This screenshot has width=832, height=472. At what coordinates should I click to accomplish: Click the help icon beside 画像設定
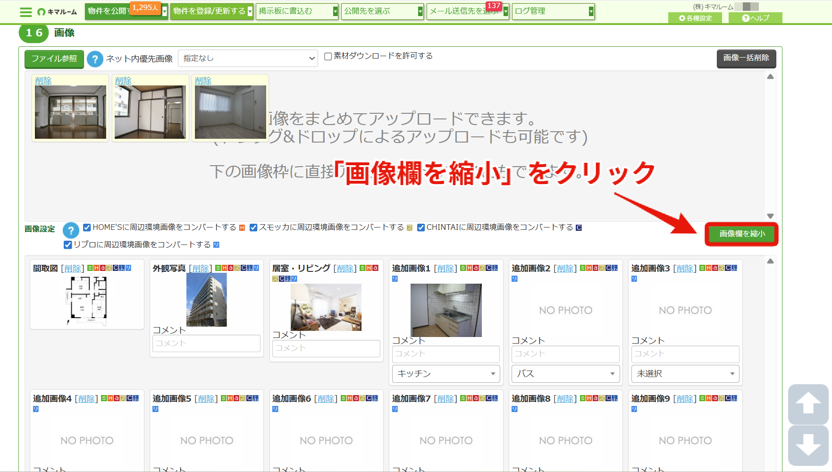tap(71, 230)
